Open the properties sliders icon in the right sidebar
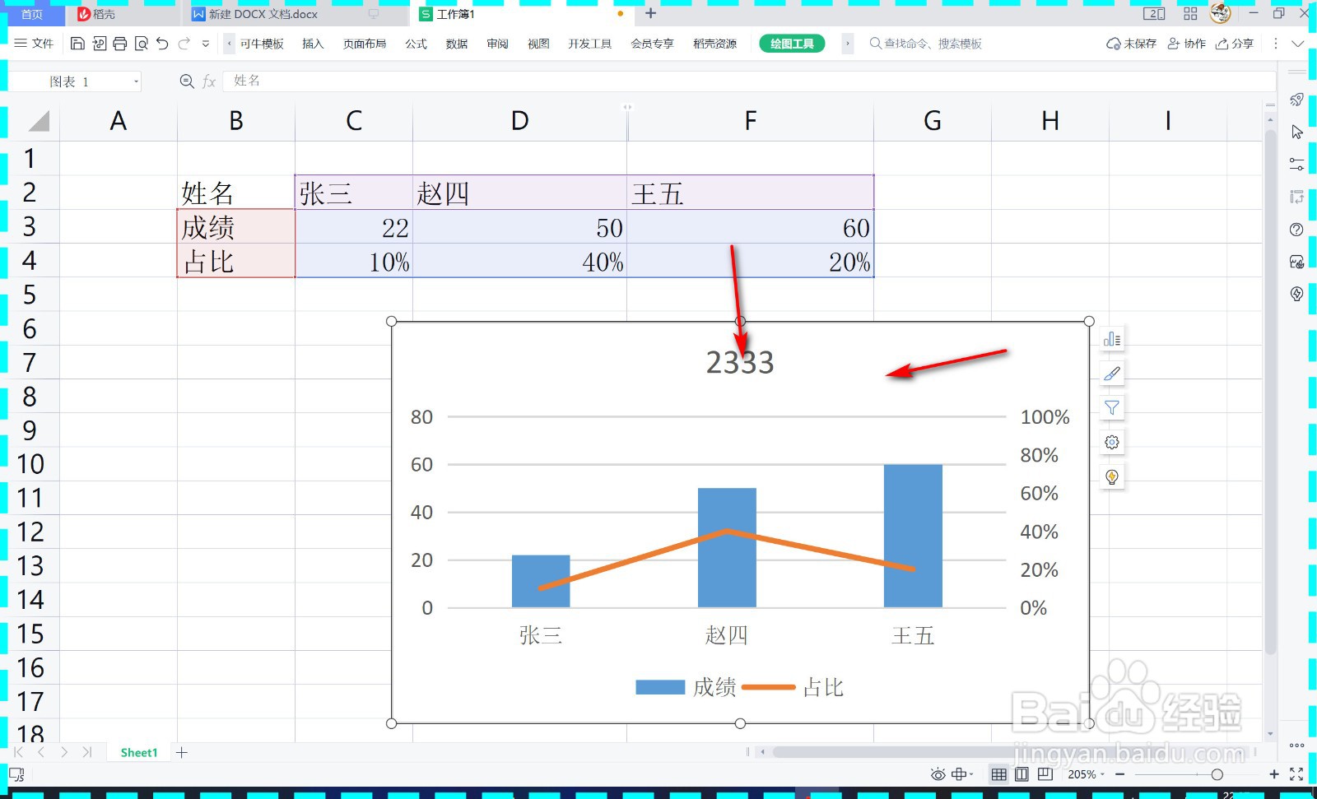 (x=1296, y=165)
